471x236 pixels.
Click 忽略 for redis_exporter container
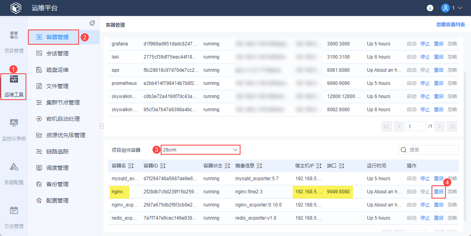coord(452,218)
